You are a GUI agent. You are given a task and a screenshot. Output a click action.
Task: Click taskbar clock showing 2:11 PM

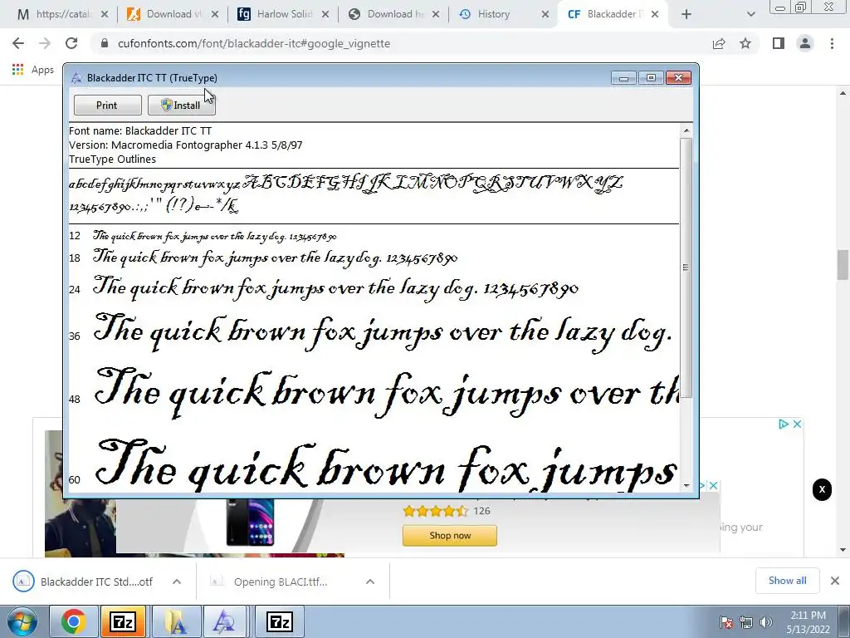(x=808, y=622)
